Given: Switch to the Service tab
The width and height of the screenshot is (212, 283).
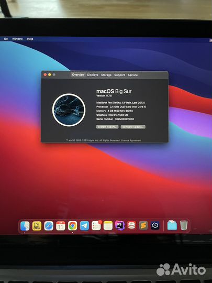Looking at the screenshot, I should click(132, 75).
